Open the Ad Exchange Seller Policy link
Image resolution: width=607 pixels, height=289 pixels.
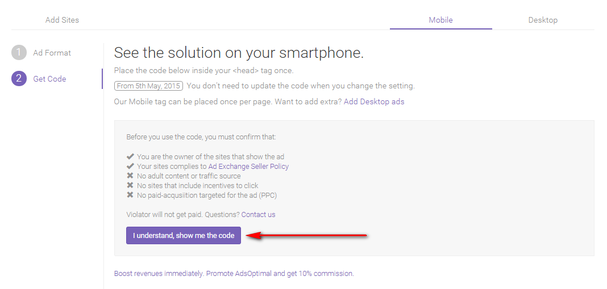(x=248, y=167)
